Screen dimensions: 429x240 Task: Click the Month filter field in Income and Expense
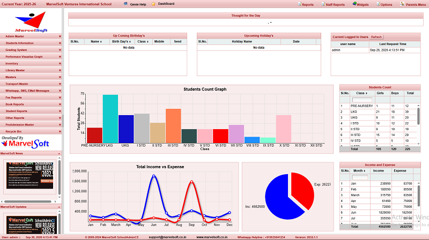tap(360, 177)
